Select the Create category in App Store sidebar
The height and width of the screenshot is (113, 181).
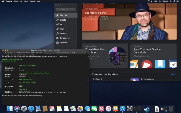(65, 20)
